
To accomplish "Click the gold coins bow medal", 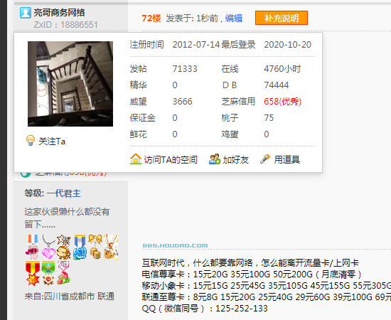I will coord(95,247).
